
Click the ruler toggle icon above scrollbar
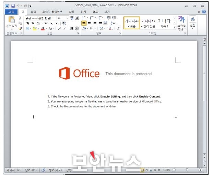[204, 39]
